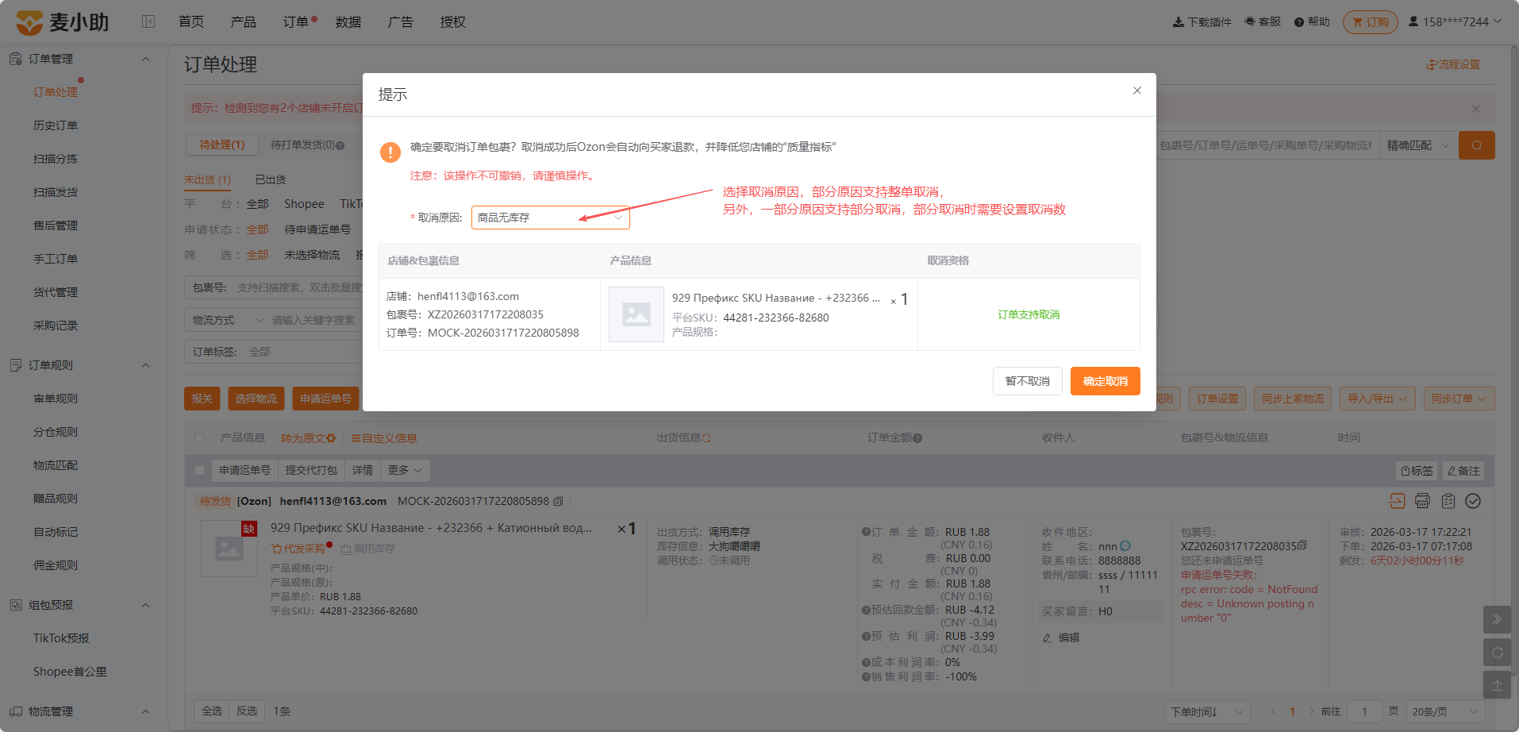1519x732 pixels.
Task: Click the orange 申请运单号 button
Action: (326, 399)
